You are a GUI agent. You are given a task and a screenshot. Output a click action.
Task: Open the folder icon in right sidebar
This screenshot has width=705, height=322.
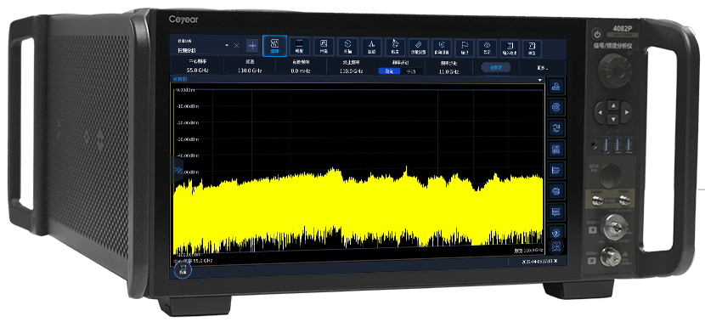[x=556, y=169]
